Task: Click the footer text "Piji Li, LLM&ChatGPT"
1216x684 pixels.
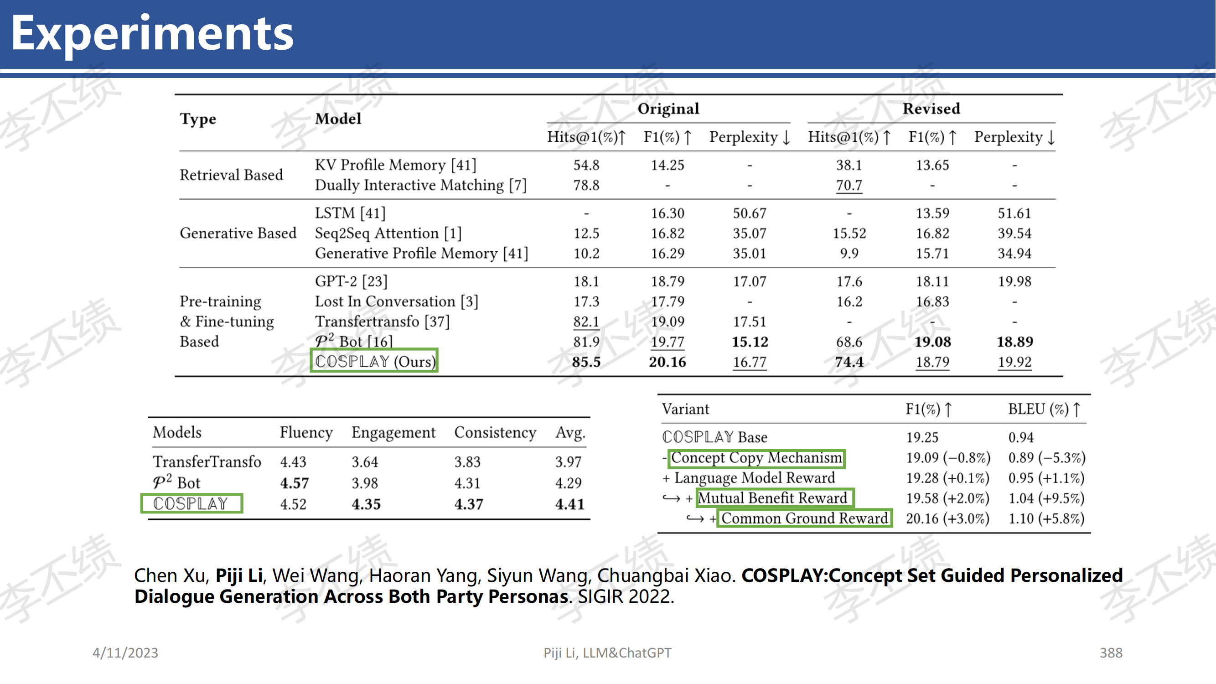Action: 607,653
